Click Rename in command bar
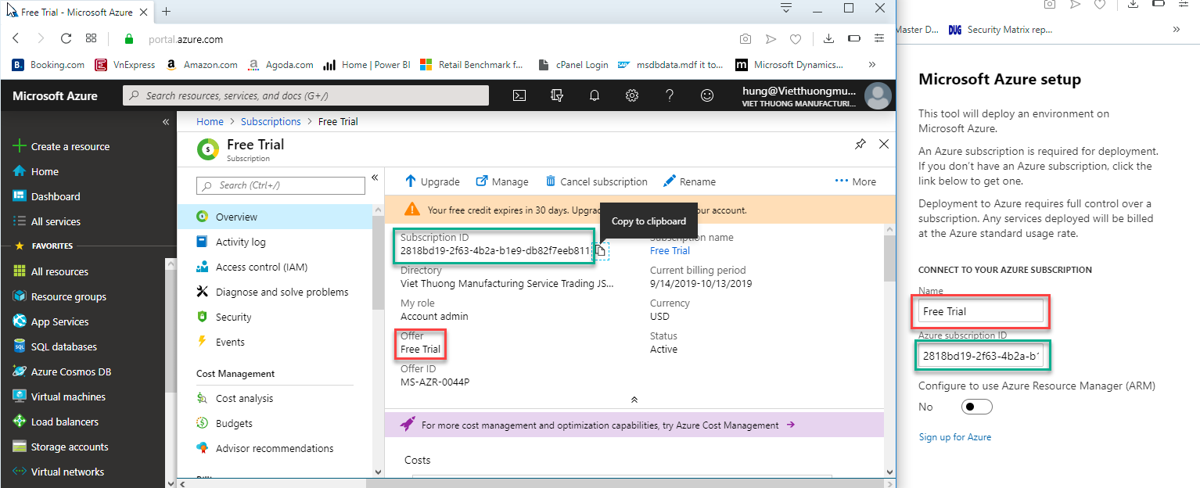 (689, 181)
